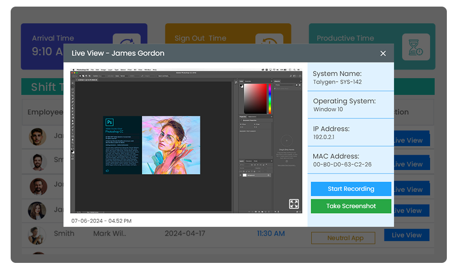Click the foreground color swatch in Photoshop toolbar
Image resolution: width=457 pixels, height=271 pixels.
73,151
